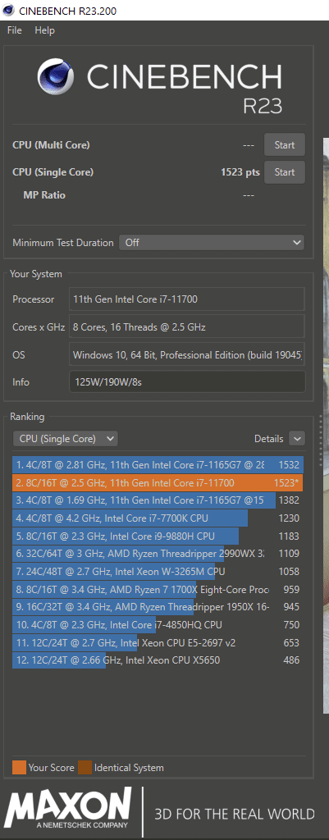Select ranking row 9 Threadripper 1950X
Image resolution: width=329 pixels, height=840 pixels.
158,607
